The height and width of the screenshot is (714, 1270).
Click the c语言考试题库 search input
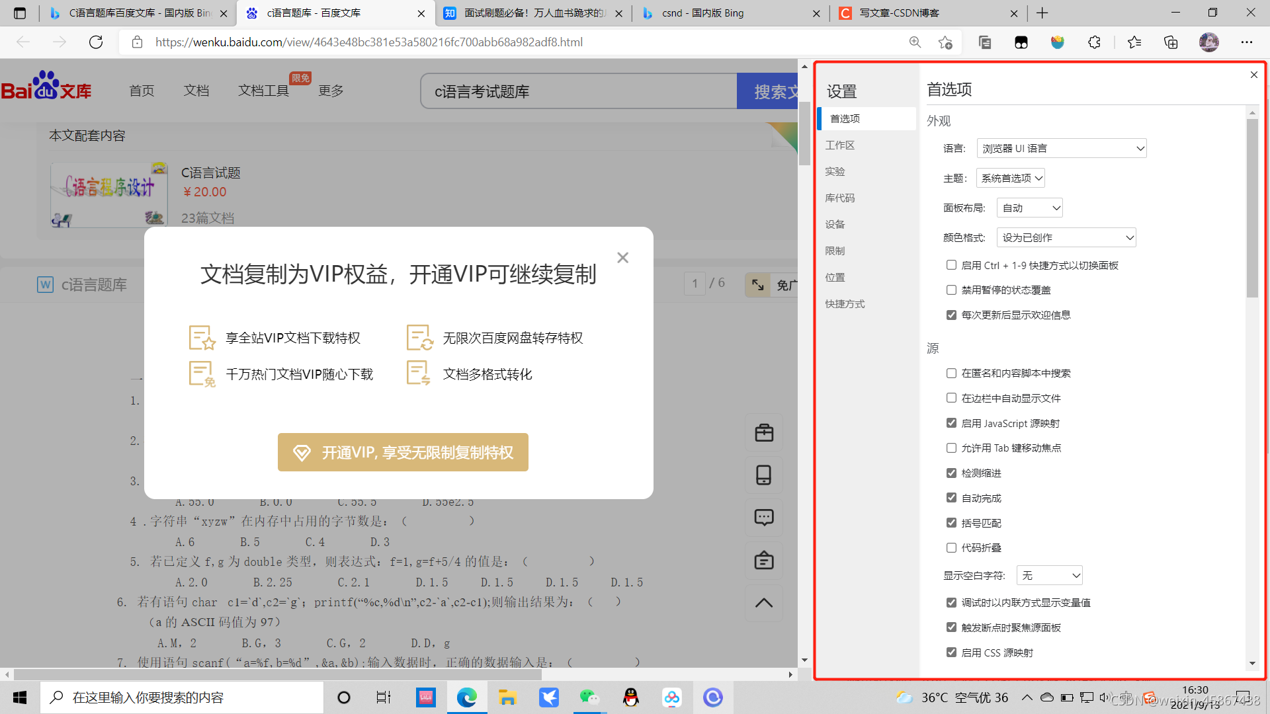579,91
